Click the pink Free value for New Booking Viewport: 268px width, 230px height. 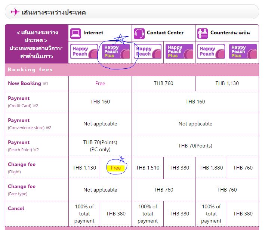[x=100, y=84]
